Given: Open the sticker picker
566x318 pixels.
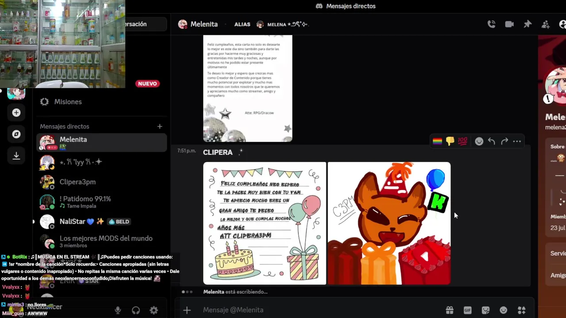Looking at the screenshot, I should click(486, 310).
